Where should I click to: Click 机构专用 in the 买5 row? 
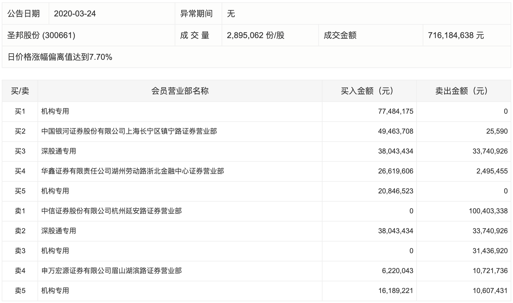pos(55,191)
